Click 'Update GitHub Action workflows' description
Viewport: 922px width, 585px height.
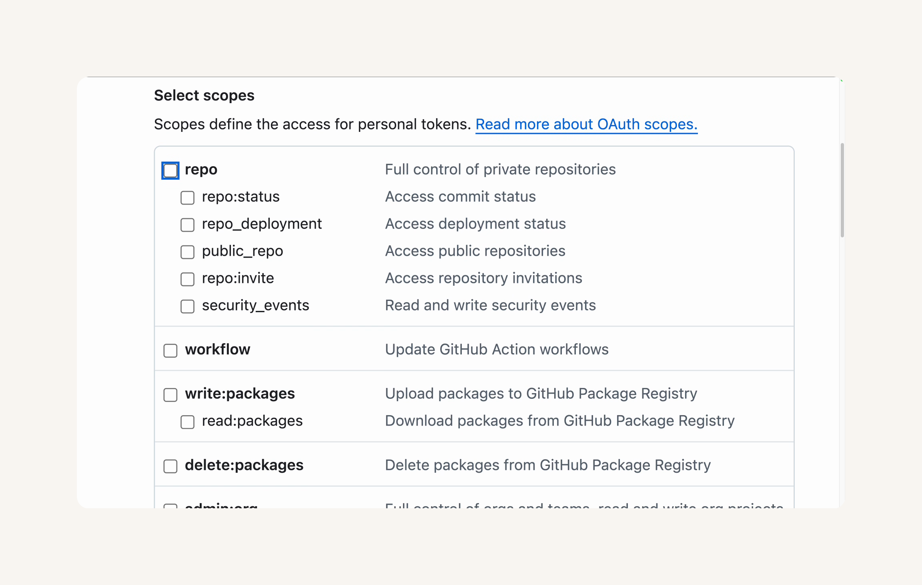tap(497, 349)
